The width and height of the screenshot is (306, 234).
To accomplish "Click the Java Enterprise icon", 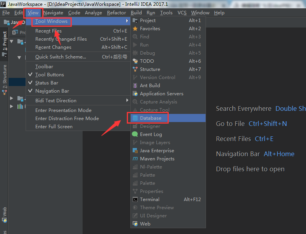I will coord(135,151).
